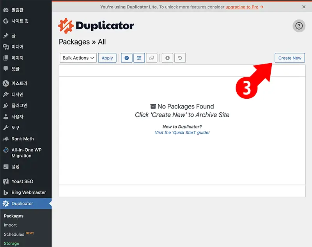Open the 디자인 appearance menu
The height and width of the screenshot is (247, 312).
(26, 94)
